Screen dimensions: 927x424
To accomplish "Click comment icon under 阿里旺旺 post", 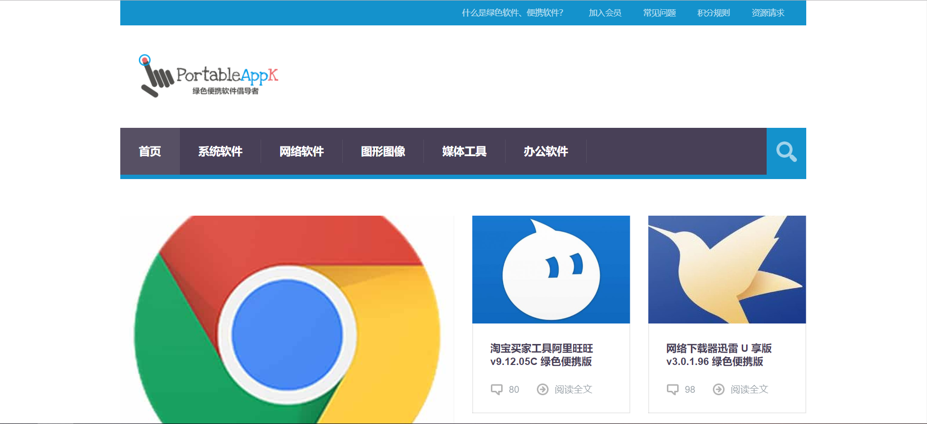I will pos(496,389).
